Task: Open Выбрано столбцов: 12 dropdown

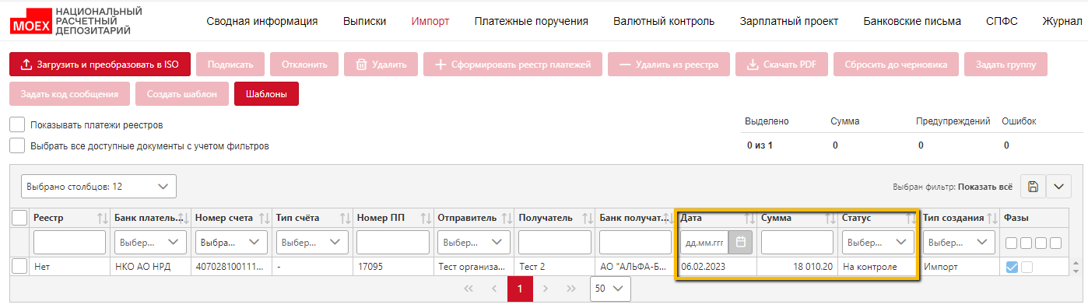Action: [98, 187]
